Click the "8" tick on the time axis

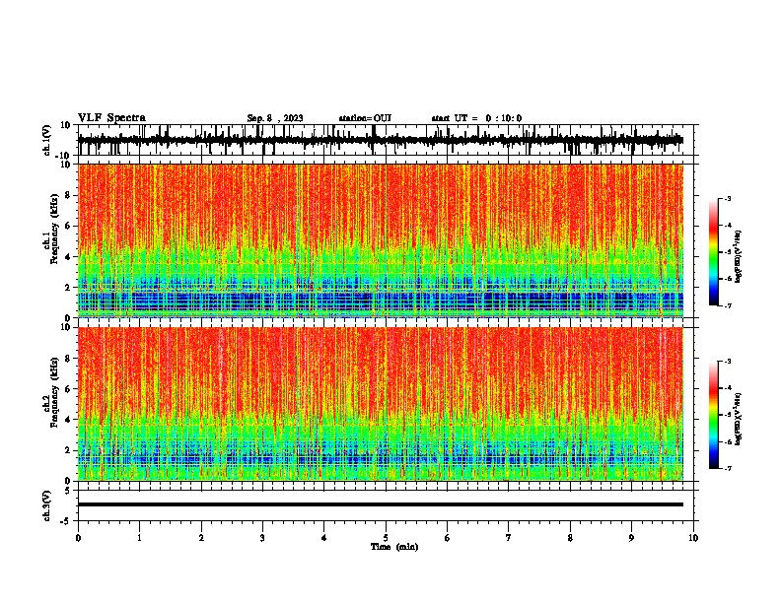coord(570,538)
